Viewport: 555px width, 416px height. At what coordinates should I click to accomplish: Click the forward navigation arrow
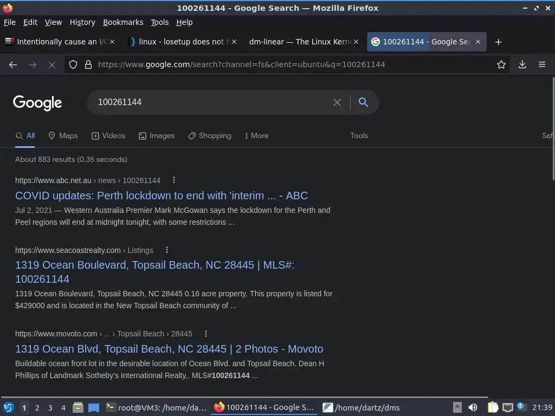point(33,65)
